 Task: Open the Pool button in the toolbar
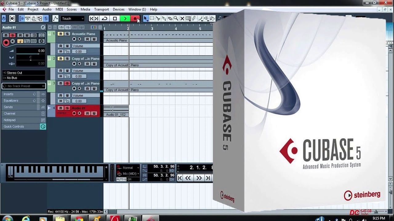point(40,19)
